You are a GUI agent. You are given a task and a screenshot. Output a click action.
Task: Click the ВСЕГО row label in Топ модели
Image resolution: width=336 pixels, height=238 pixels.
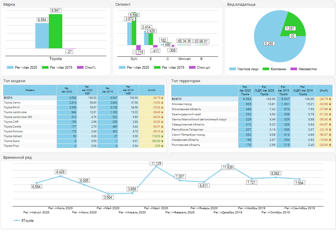(8, 98)
